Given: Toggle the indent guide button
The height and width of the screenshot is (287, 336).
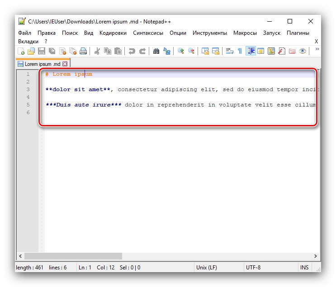Looking at the screenshot, I should pos(251,51).
